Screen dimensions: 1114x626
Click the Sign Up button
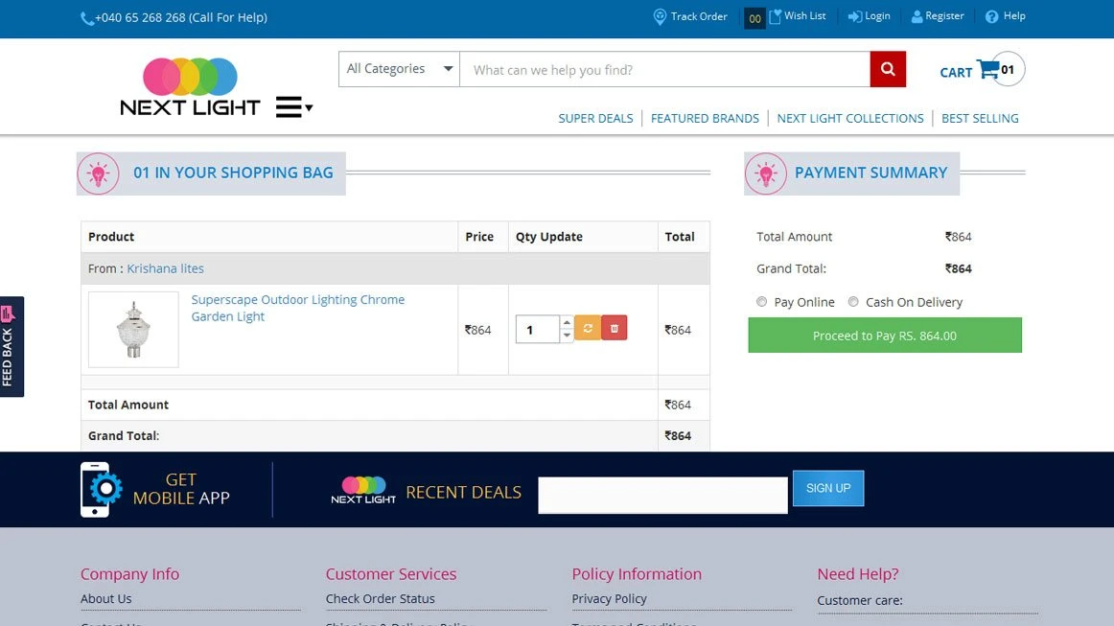(x=827, y=488)
